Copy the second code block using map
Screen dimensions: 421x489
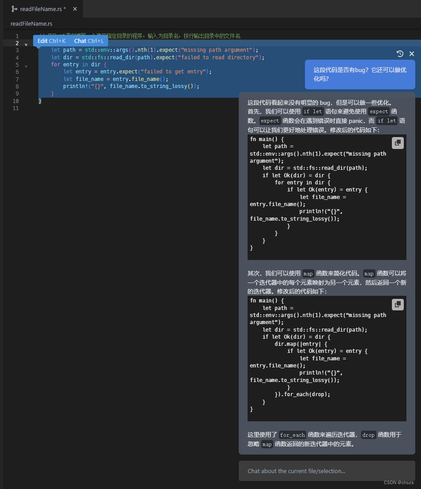click(398, 305)
